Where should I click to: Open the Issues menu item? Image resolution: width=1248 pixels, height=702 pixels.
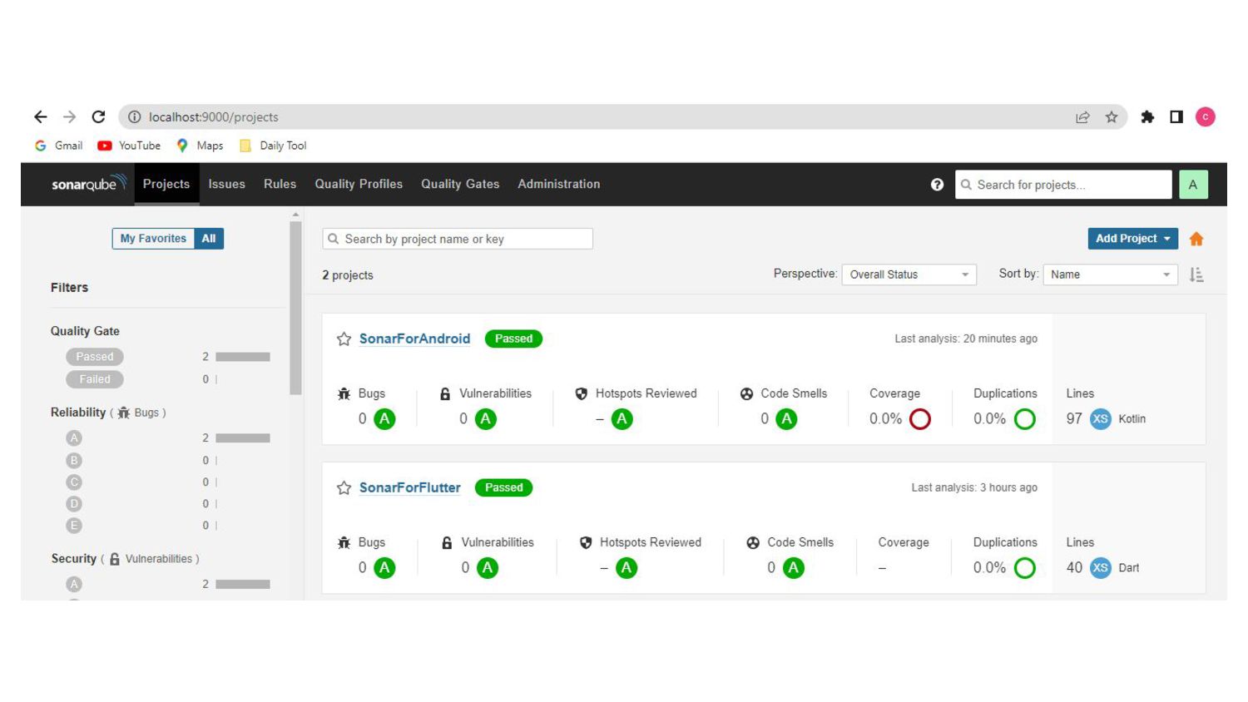226,184
